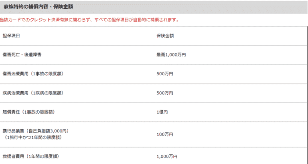Click the red automatic coverage notice text

(x=89, y=20)
